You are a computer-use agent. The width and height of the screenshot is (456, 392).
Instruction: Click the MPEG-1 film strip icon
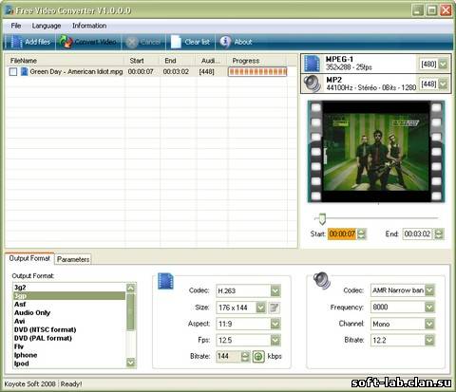312,64
